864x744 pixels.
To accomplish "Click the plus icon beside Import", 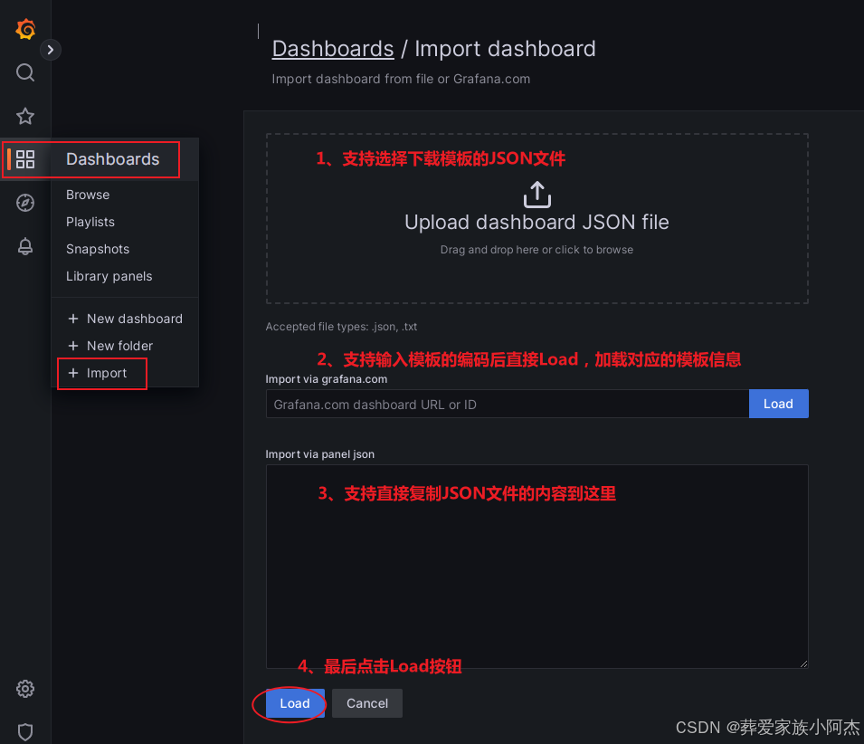I will (x=72, y=373).
